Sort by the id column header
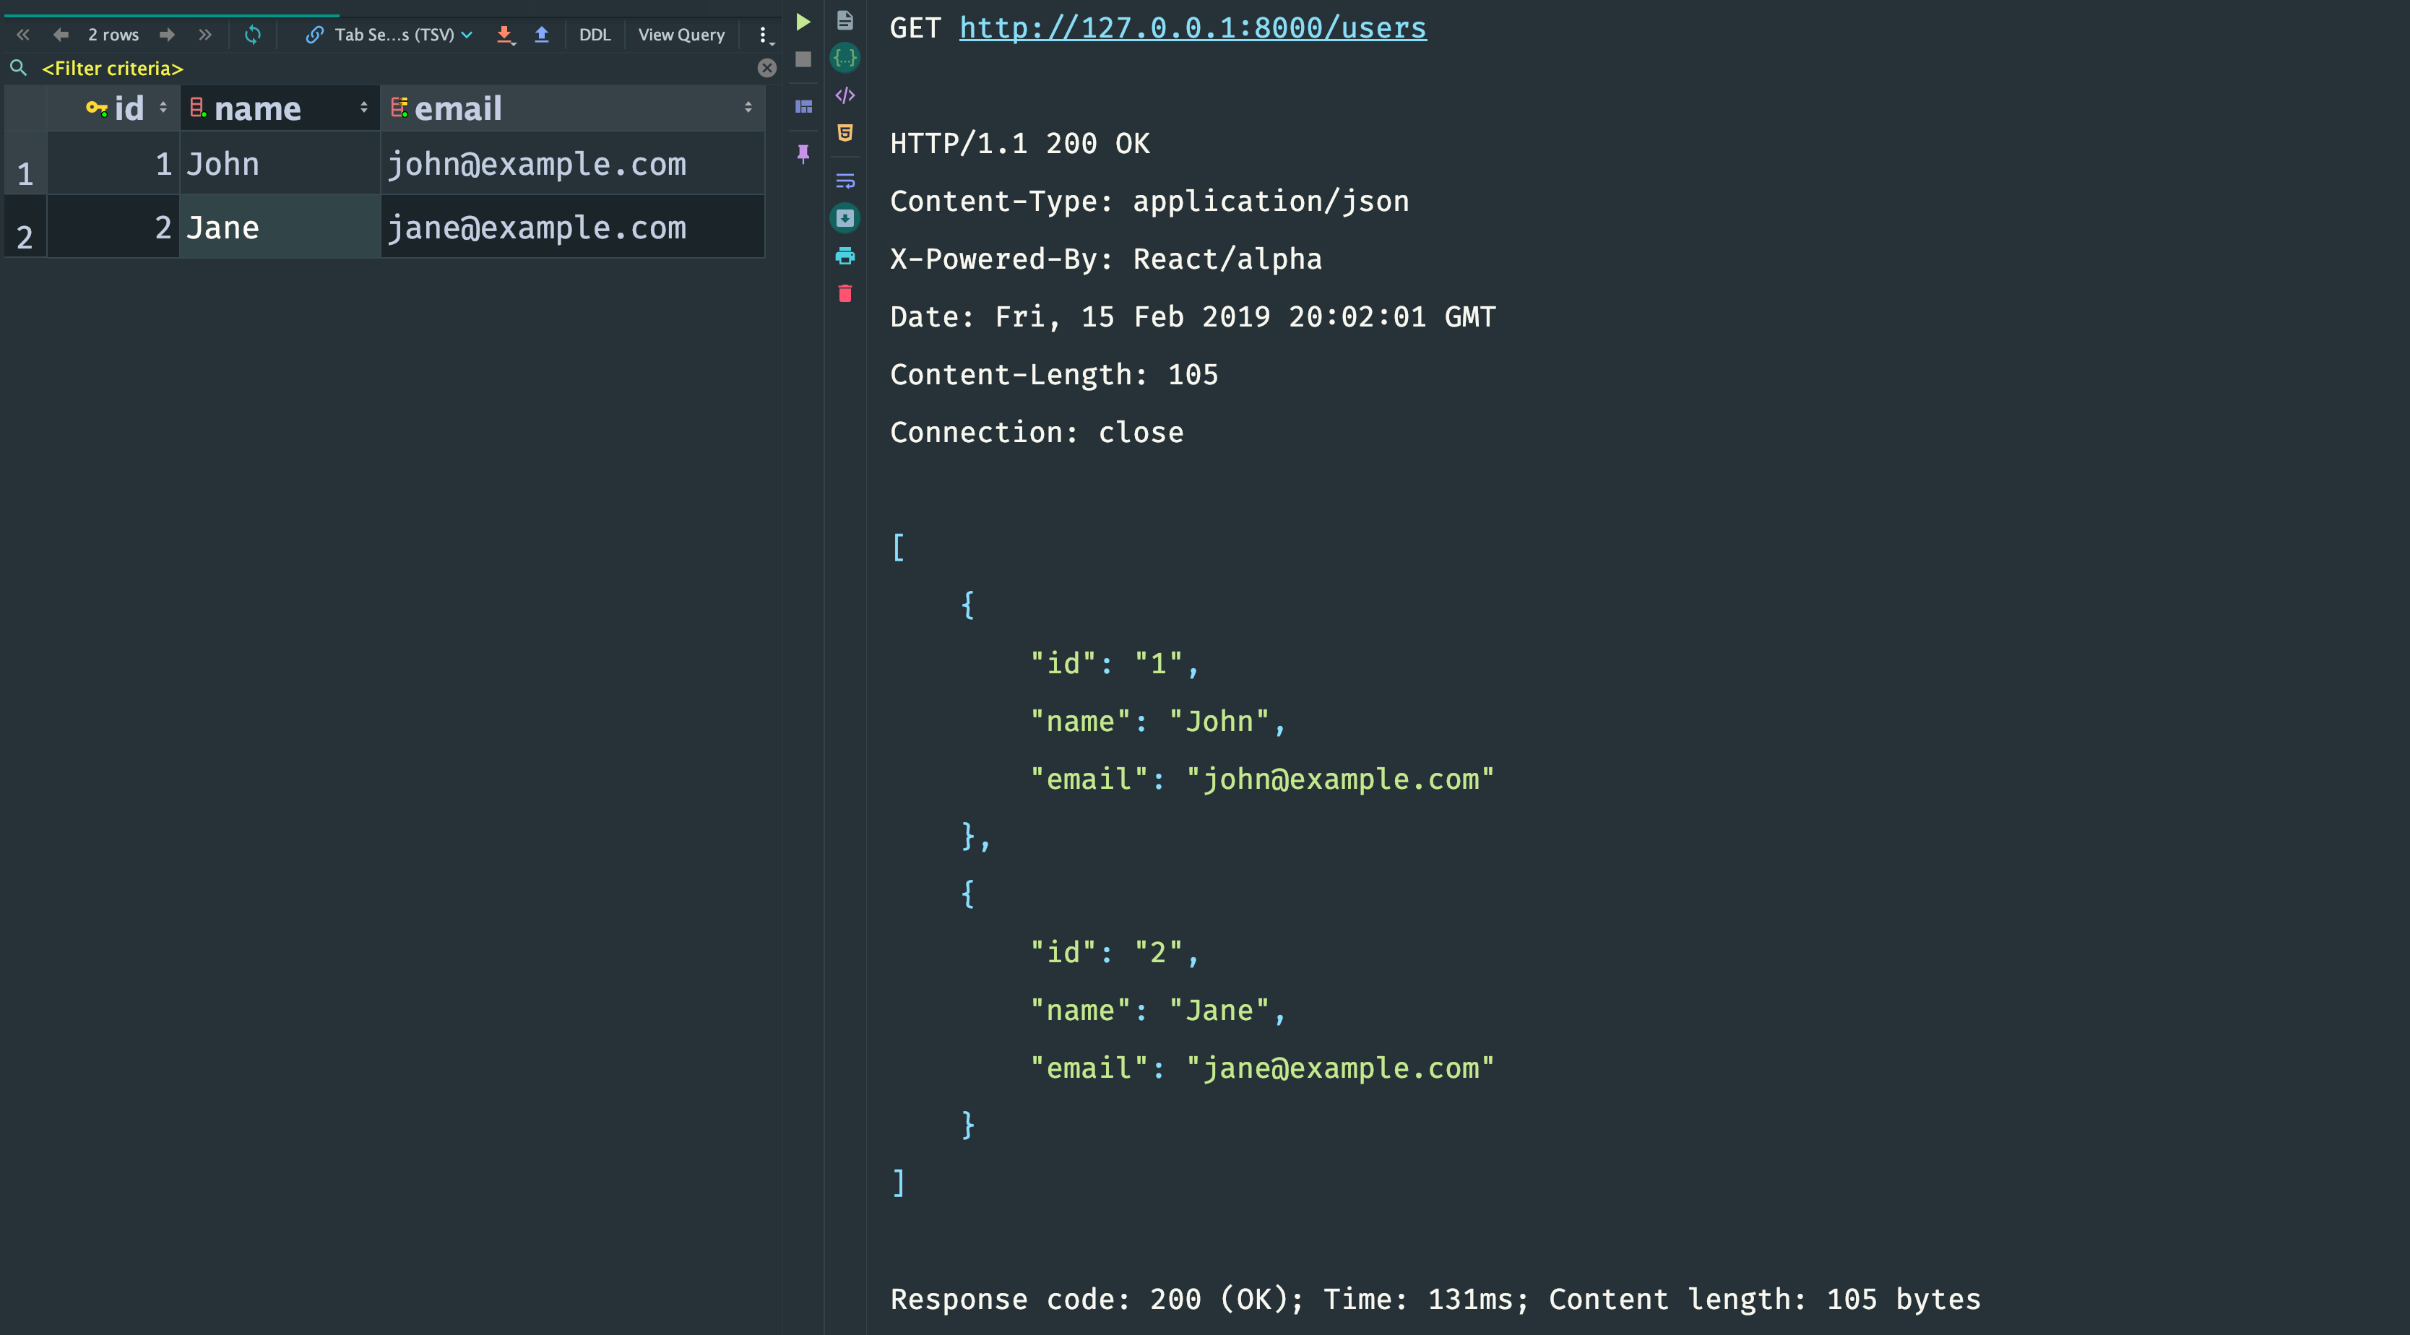The width and height of the screenshot is (2410, 1335). tap(113, 108)
